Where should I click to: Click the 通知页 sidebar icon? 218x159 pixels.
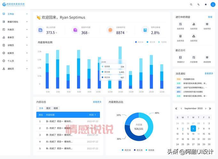pos(4,69)
